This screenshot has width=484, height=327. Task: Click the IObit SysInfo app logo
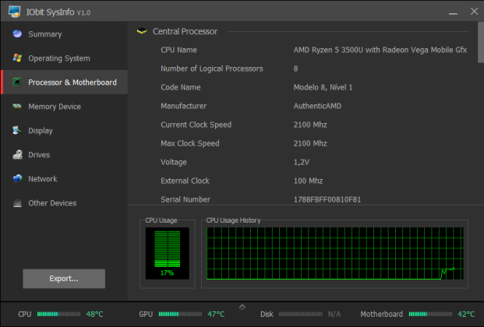14,12
